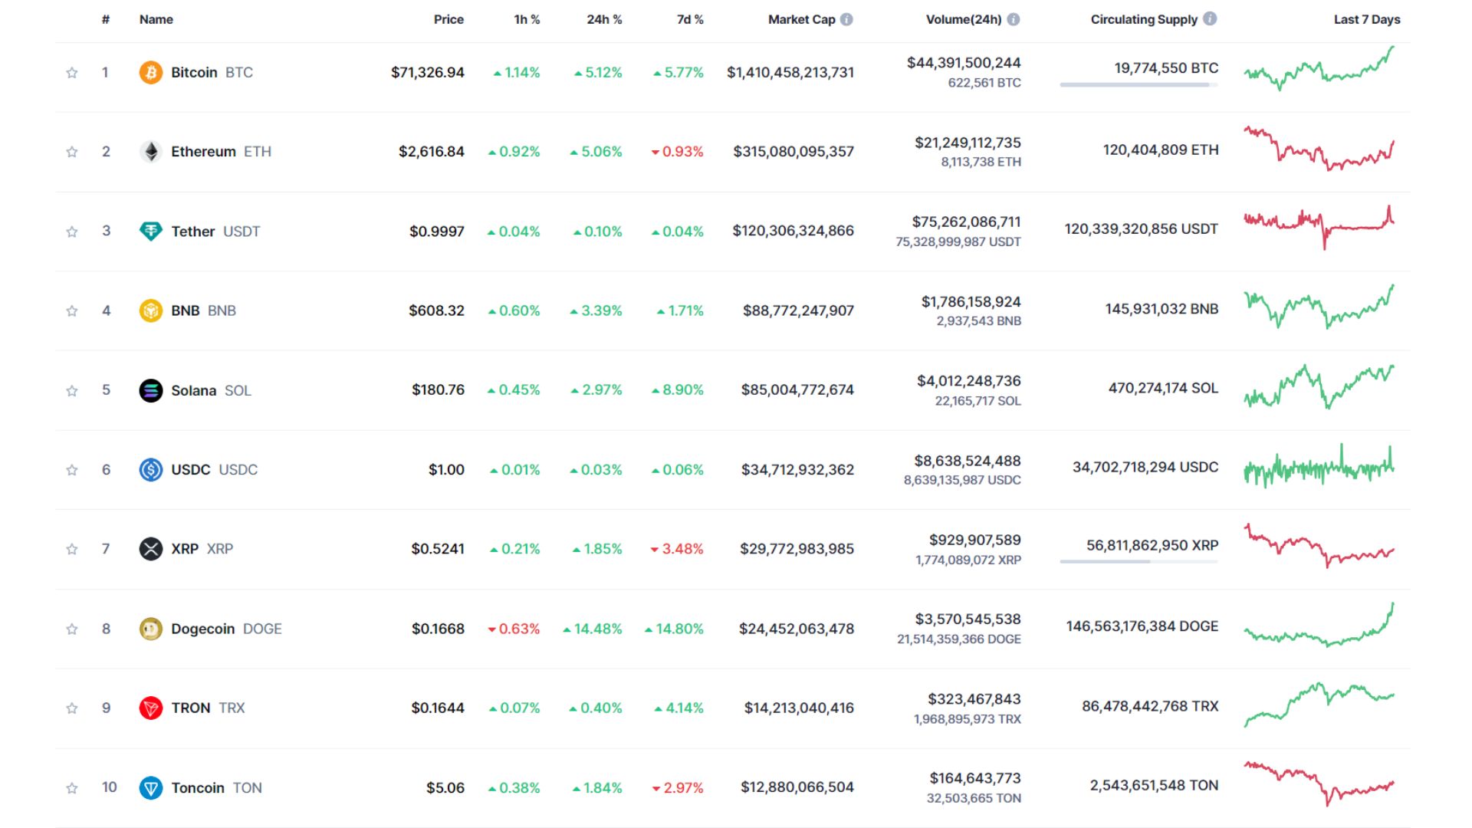This screenshot has width=1472, height=828.
Task: Click the BNB gold logo icon
Action: pos(151,310)
